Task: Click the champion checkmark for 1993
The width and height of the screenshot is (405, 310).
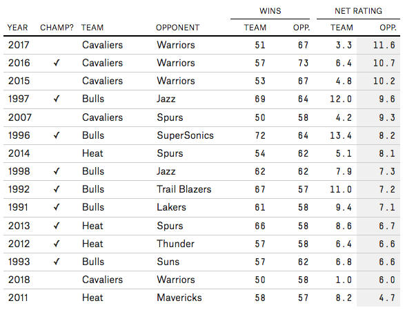Action: [x=57, y=262]
